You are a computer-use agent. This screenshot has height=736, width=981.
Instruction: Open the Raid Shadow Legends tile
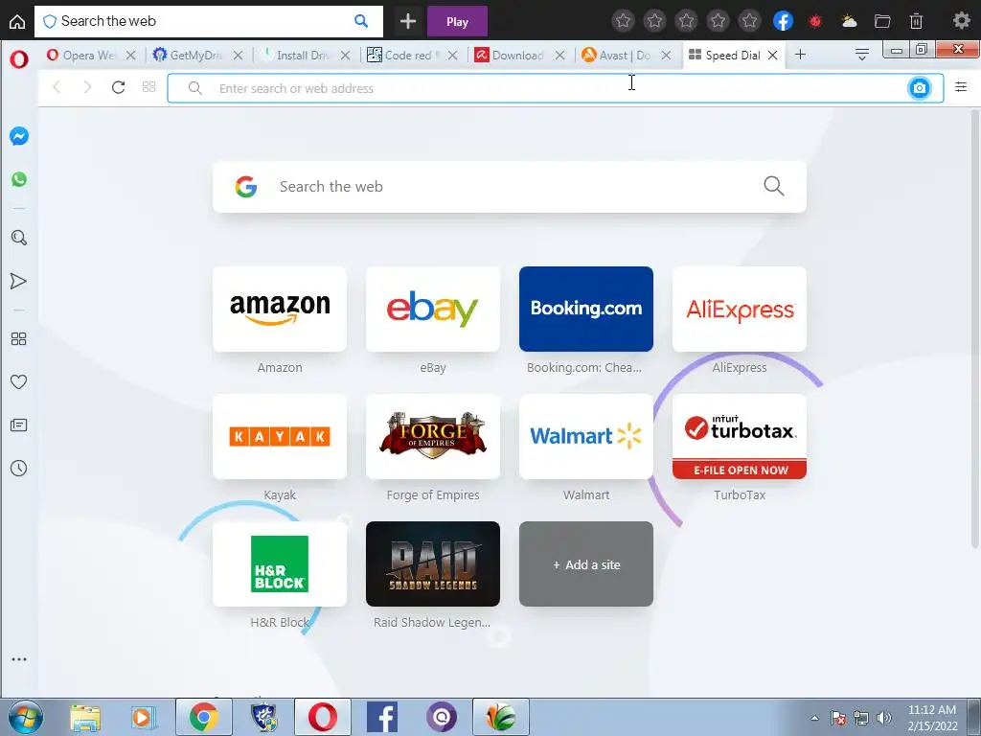(433, 563)
